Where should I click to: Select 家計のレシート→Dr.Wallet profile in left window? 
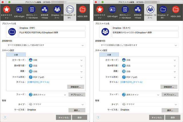(32, 9)
